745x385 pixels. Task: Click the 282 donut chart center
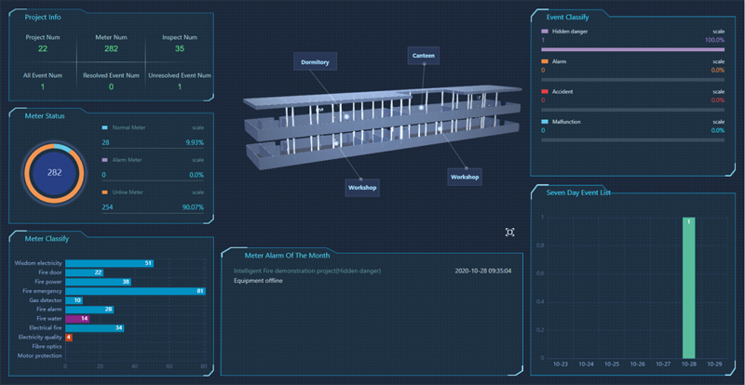(54, 173)
